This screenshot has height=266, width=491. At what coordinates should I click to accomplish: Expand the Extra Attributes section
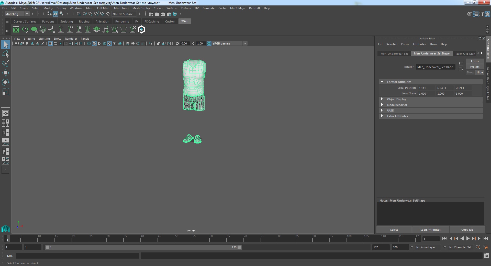[382, 116]
